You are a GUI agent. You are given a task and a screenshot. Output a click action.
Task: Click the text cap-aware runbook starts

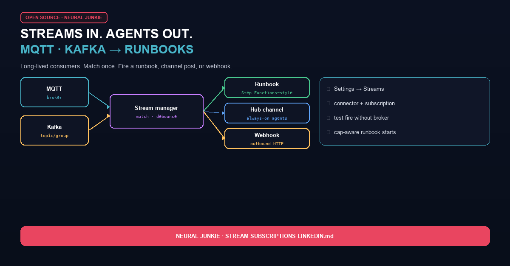(x=365, y=132)
